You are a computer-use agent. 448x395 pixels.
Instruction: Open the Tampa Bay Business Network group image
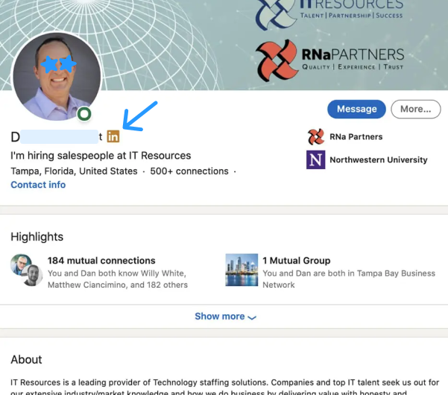click(242, 271)
